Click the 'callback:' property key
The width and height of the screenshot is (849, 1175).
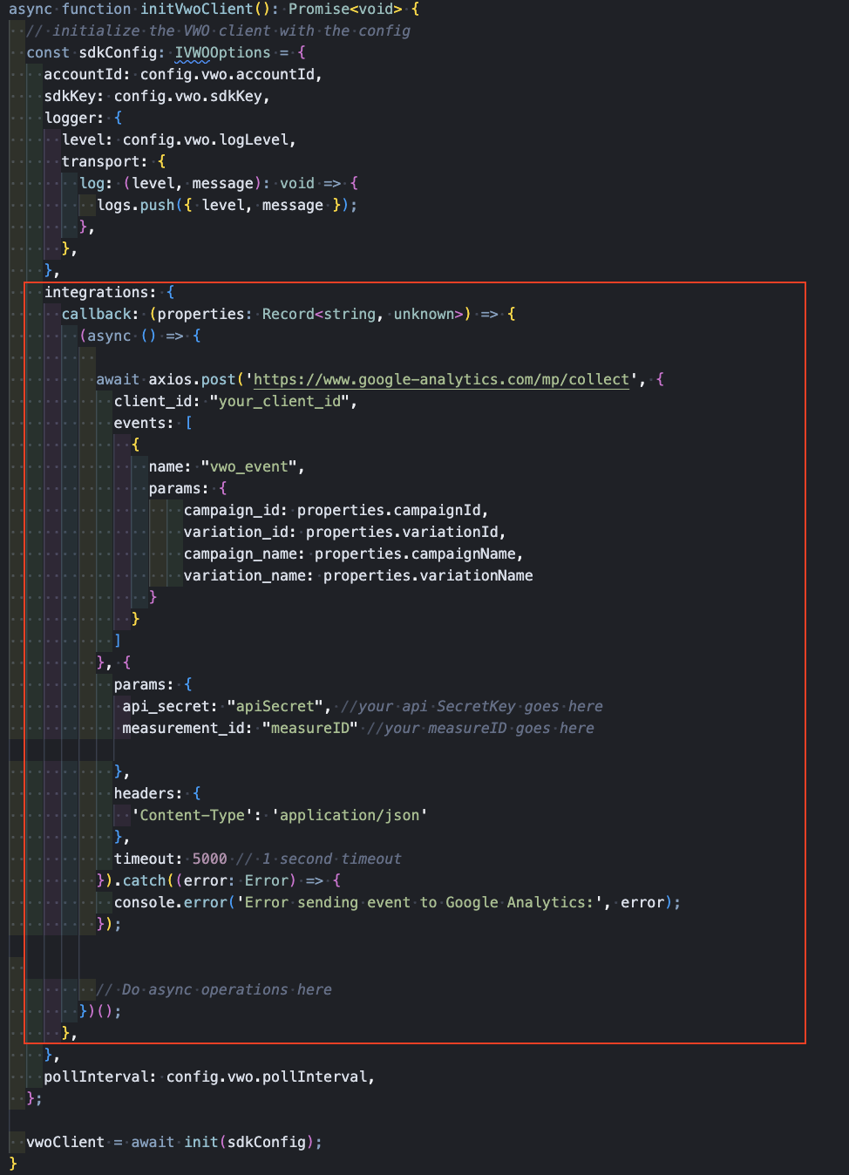[x=100, y=314]
